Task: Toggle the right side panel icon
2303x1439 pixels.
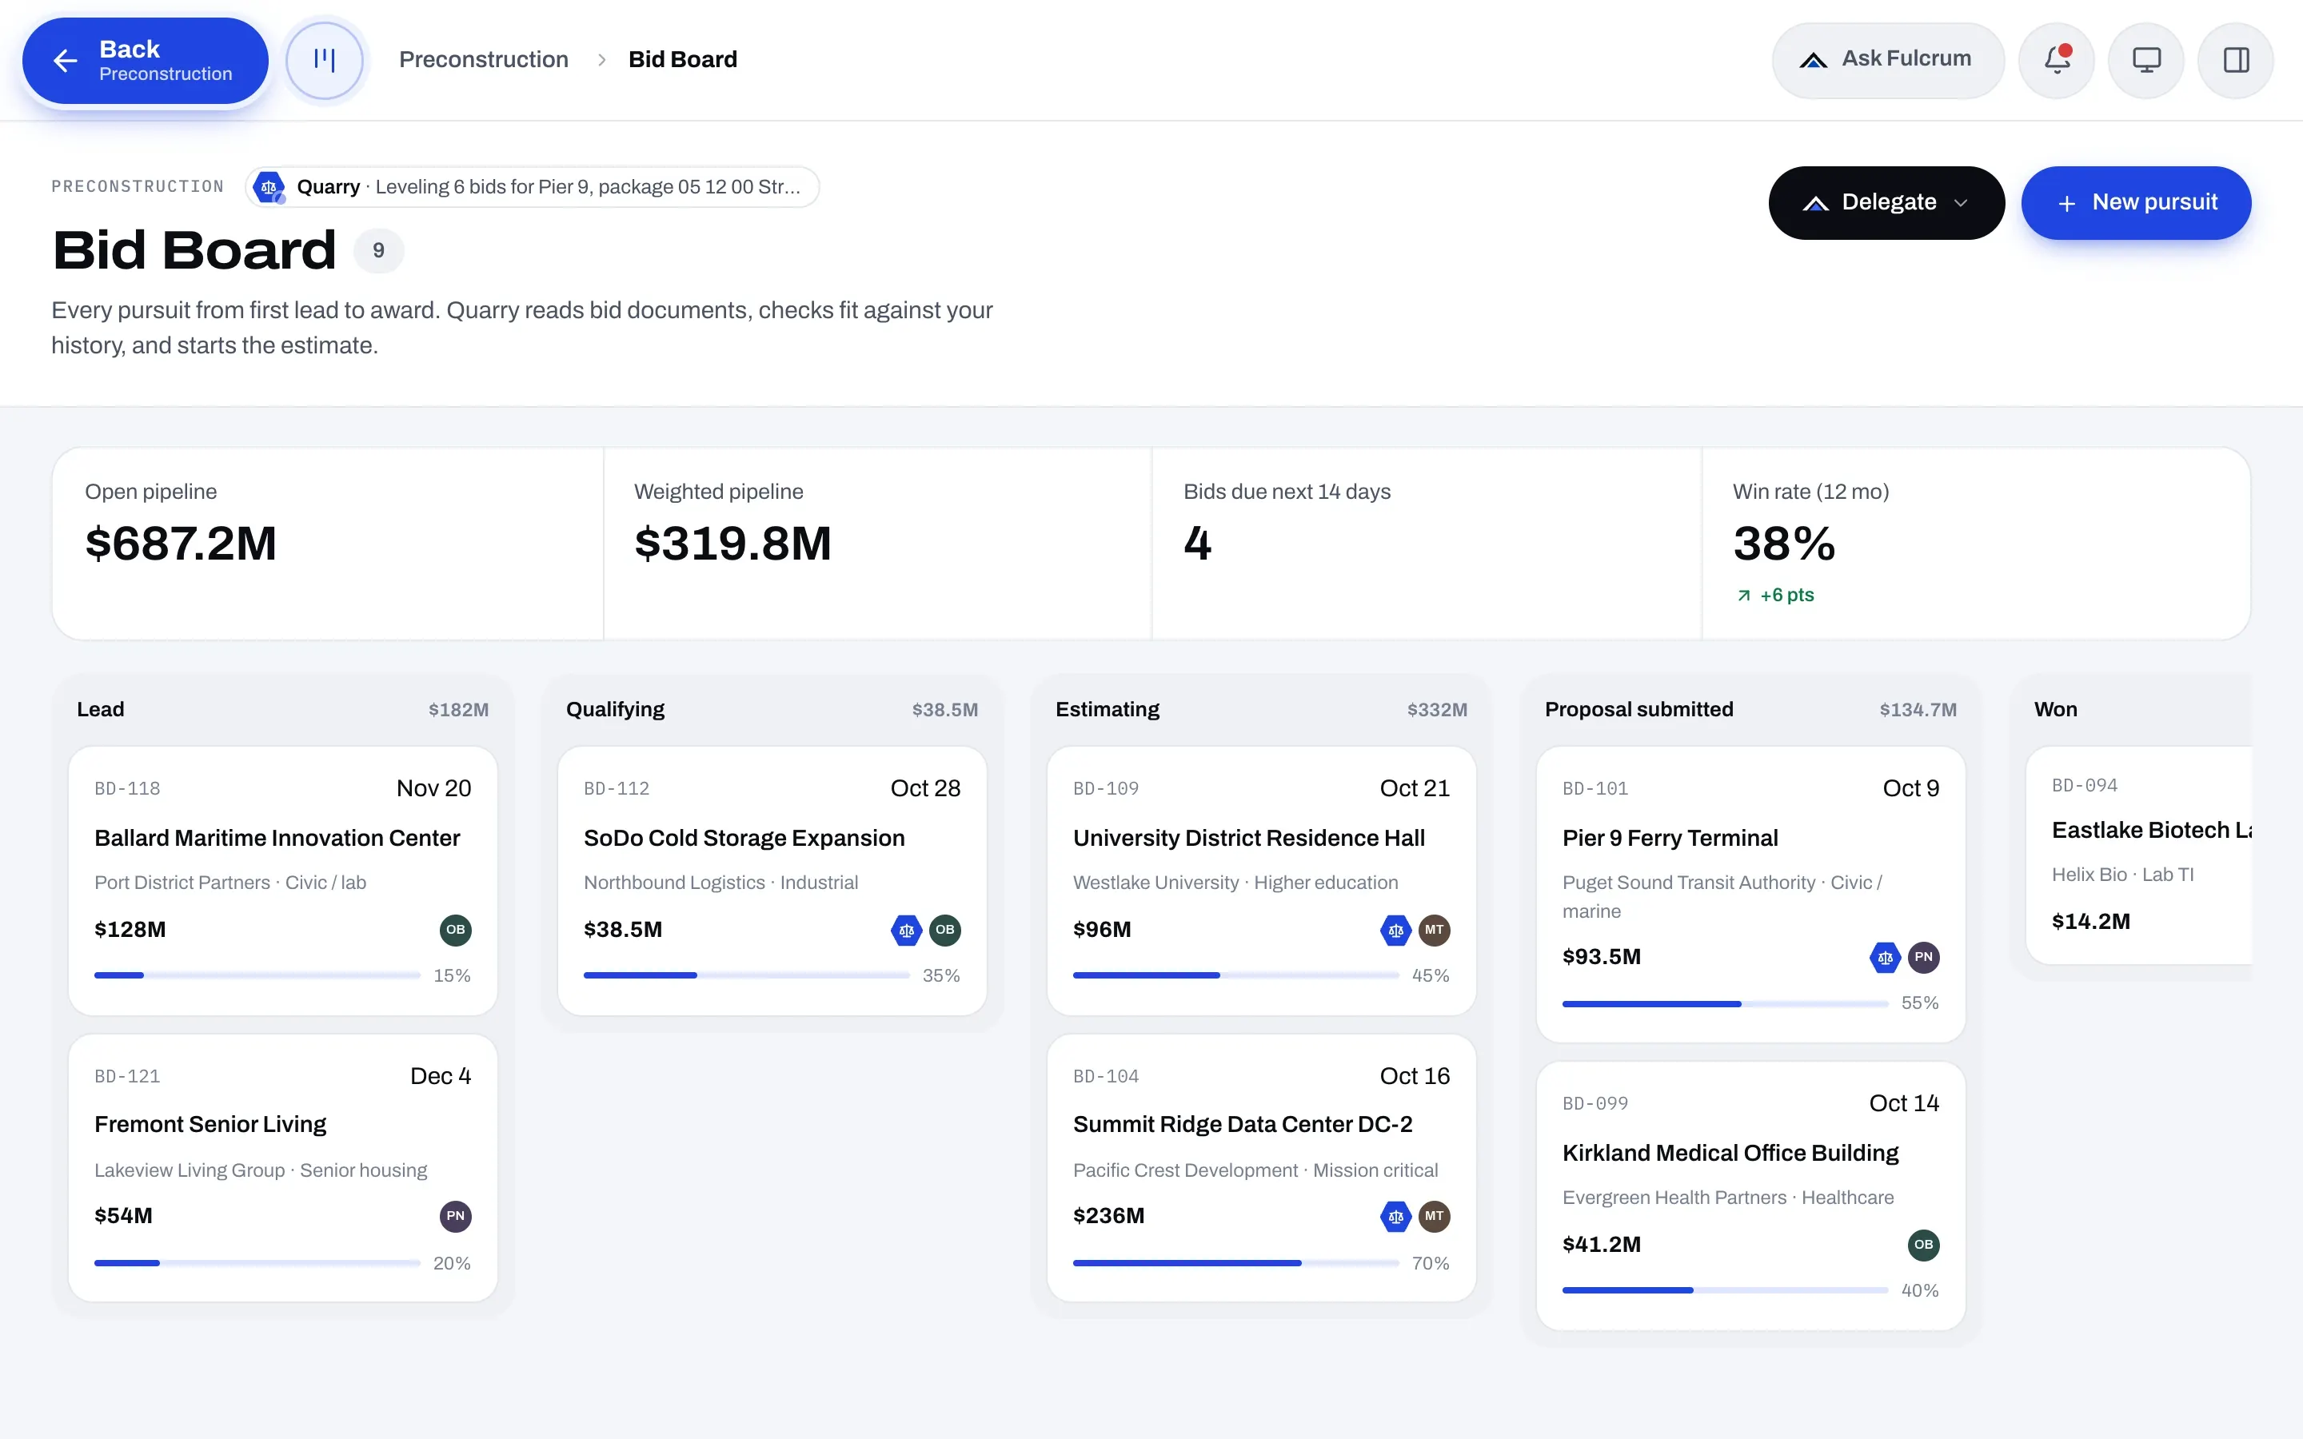Action: (x=2236, y=60)
